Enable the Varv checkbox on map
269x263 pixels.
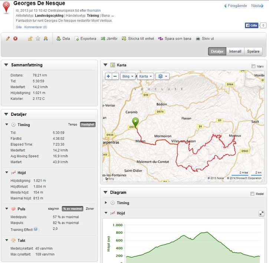pyautogui.click(x=253, y=67)
